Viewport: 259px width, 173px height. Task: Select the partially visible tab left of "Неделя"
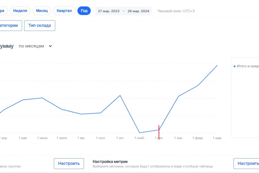3,11
